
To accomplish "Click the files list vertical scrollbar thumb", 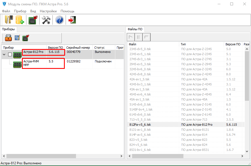I will [247, 76].
